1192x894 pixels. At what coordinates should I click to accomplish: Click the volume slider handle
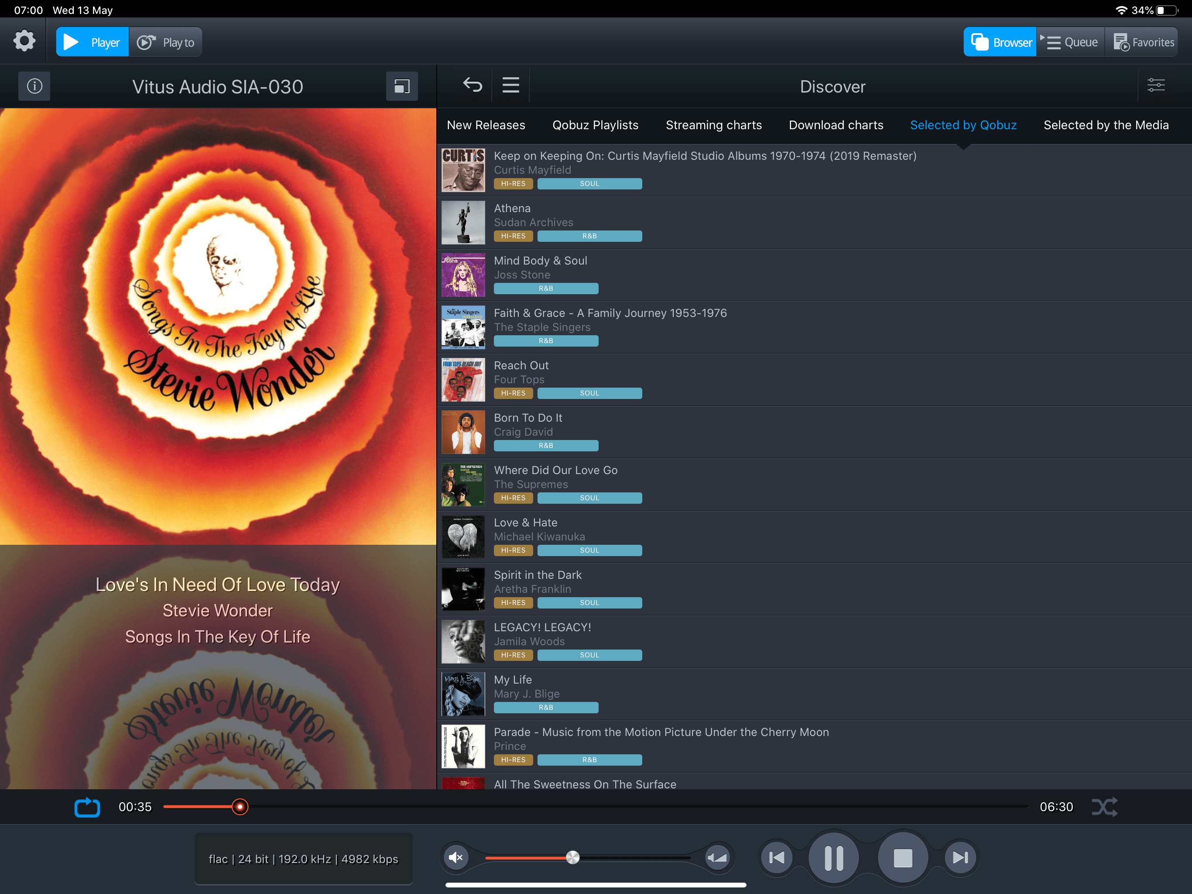[572, 857]
